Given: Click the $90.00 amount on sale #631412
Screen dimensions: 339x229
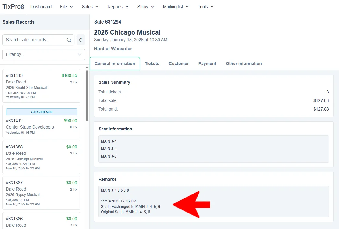Looking at the screenshot, I should point(70,121).
